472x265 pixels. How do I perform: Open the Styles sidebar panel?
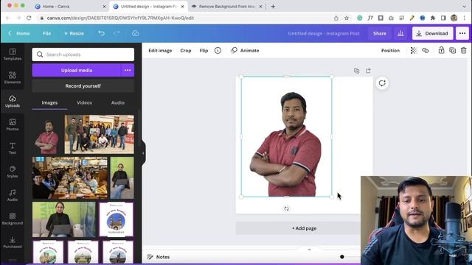coord(13,172)
